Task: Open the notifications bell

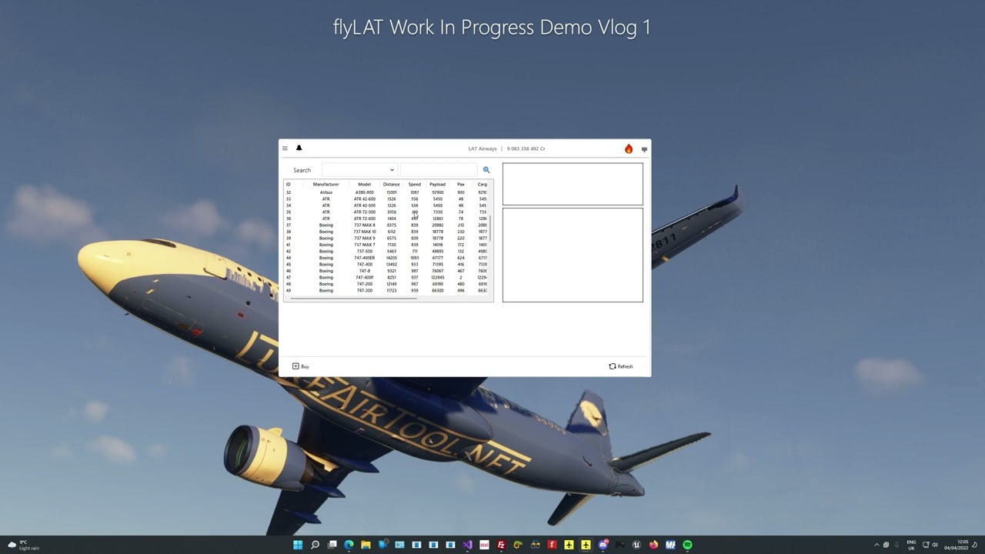Action: 299,149
